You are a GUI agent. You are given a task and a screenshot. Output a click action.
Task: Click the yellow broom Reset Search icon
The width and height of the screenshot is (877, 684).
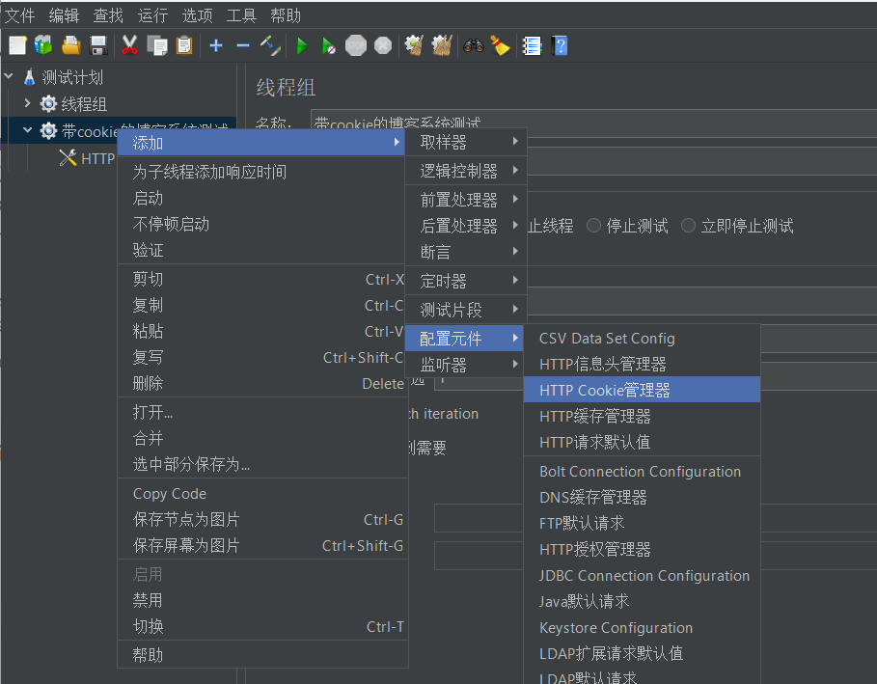click(500, 45)
